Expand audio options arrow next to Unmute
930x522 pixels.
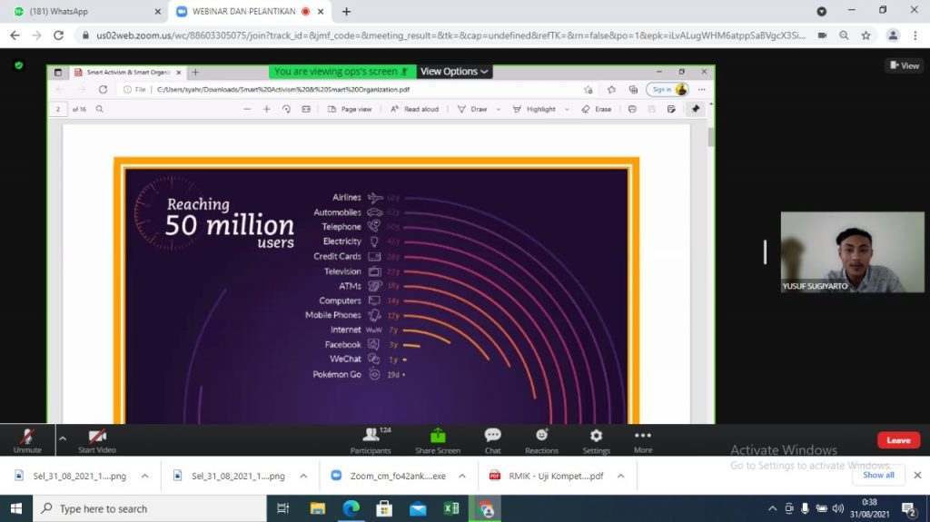pos(63,439)
